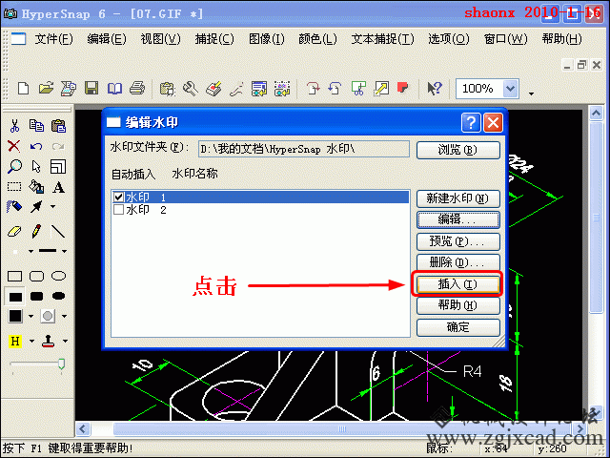
Task: Click the 插入(I) insert button
Action: (x=457, y=284)
